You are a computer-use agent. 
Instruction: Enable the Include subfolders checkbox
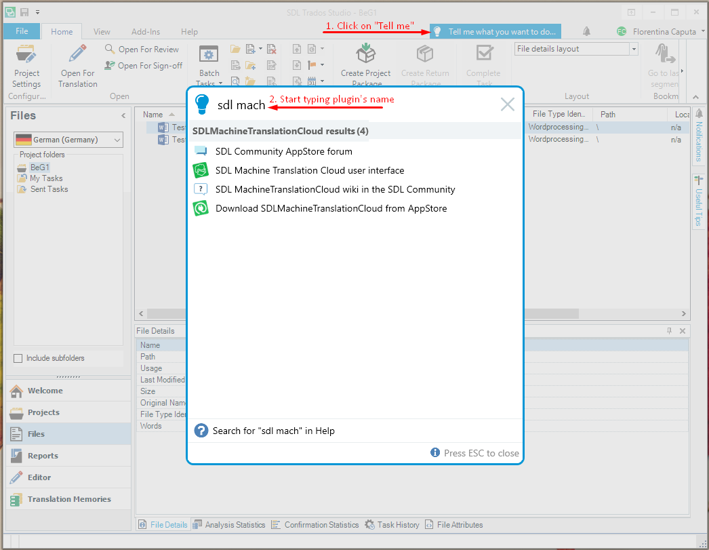18,358
